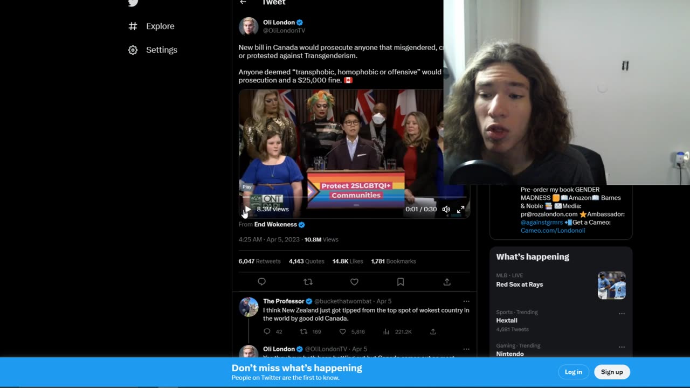Like the main tweet with heart icon

coord(354,282)
